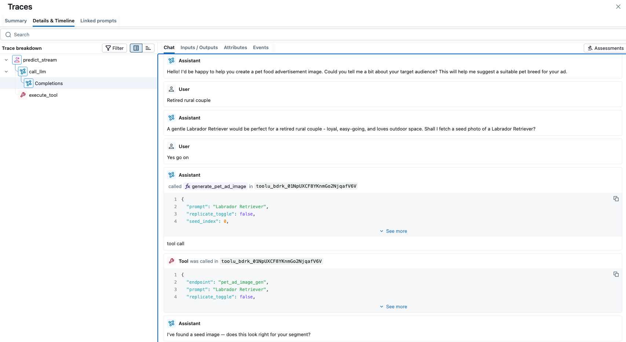
Task: Click the call_llm span icon
Action: [23, 71]
